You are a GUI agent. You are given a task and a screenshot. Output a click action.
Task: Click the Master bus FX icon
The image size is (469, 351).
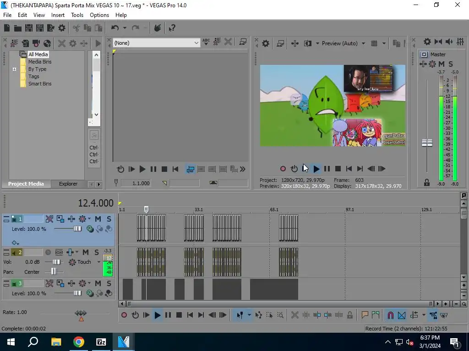tap(432, 64)
